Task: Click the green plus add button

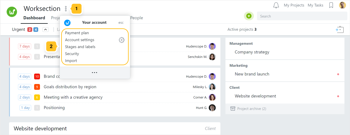Action: pos(249,16)
